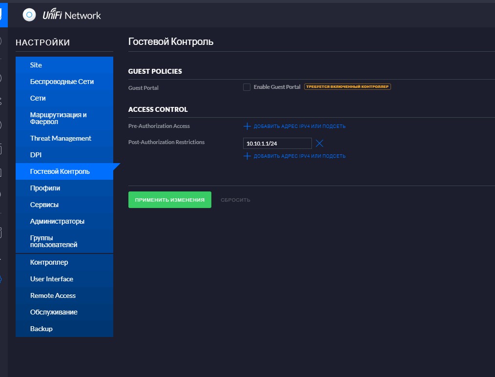Click the Требуется включенный контроллер badge
The image size is (495, 377).
347,87
